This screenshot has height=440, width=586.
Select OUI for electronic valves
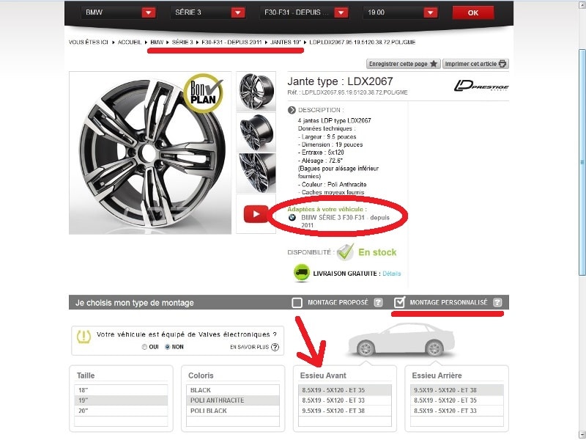point(144,347)
